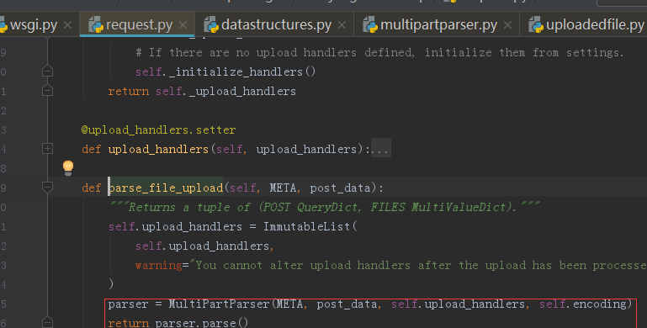Screen dimensions: 647x328
Task: Click fold end marker beside return self._upload_handlers
Action: [x=47, y=90]
